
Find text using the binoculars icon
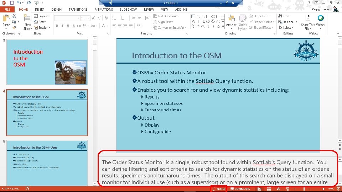click(280, 16)
